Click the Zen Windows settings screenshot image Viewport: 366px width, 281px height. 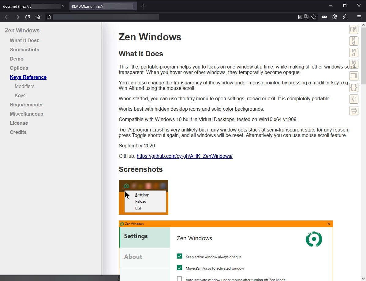pyautogui.click(x=226, y=251)
